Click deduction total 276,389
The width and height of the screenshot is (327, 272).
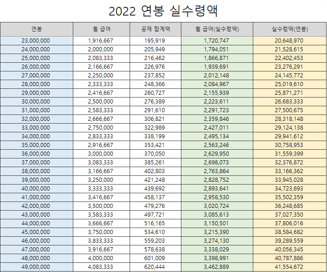tap(154, 102)
